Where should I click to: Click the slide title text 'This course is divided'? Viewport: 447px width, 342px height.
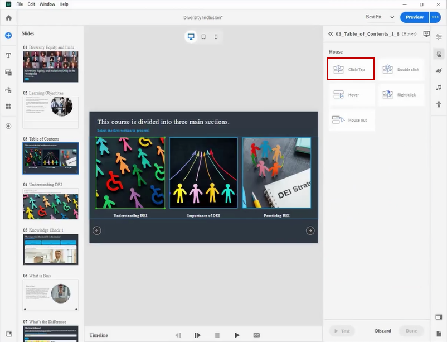[163, 122]
